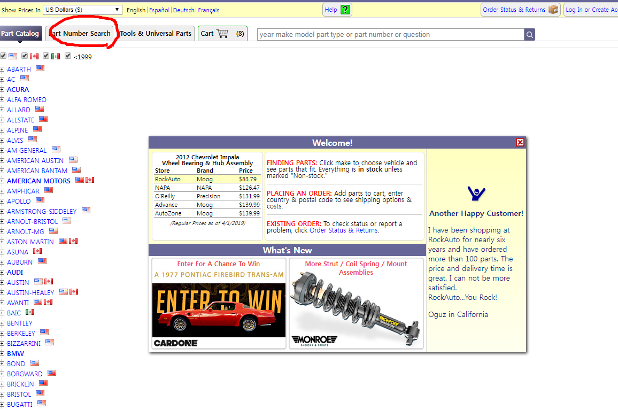This screenshot has width=618, height=410.
Task: Select the BIZZARRINI make
Action: [x=24, y=344]
